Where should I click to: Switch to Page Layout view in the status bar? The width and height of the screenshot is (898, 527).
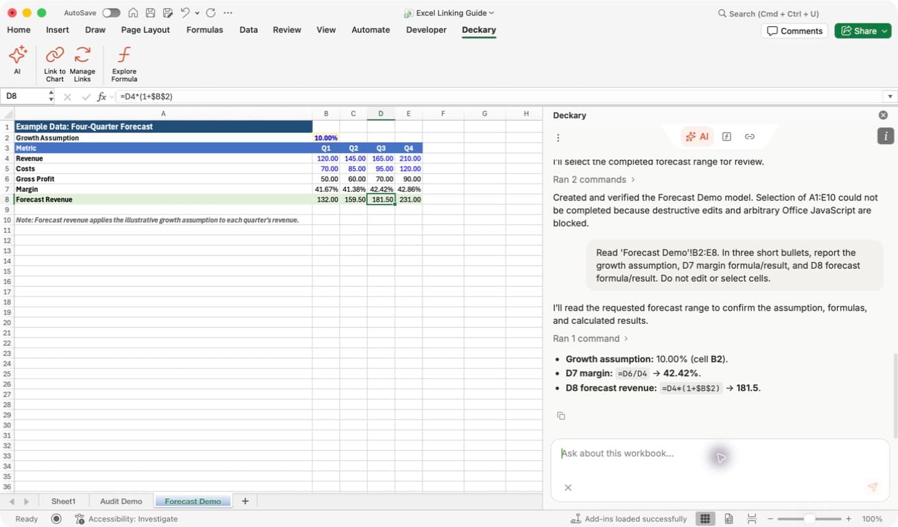729,519
